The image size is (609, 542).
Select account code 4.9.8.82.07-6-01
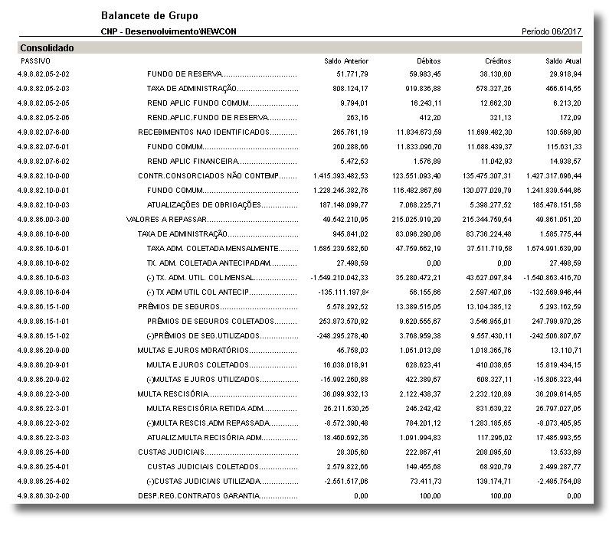click(x=43, y=147)
